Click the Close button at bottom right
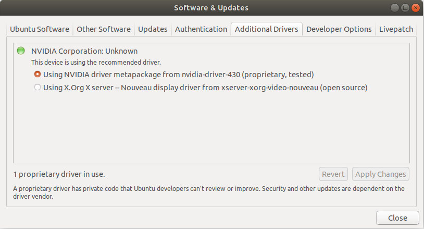The width and height of the screenshot is (424, 229). (x=397, y=218)
